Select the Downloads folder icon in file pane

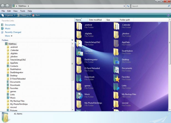[x=79, y=78]
